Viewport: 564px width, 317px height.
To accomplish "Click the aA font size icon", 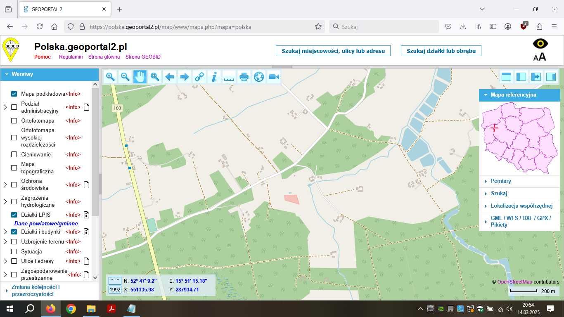I will coord(540,57).
